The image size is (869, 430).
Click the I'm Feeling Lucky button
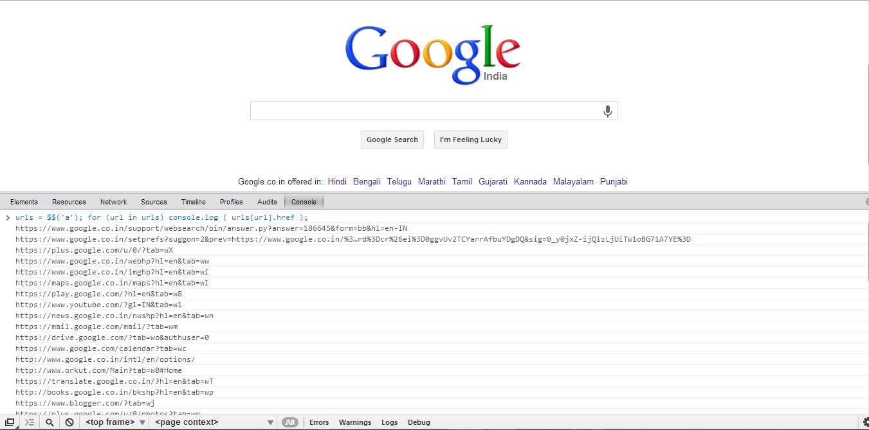(471, 139)
